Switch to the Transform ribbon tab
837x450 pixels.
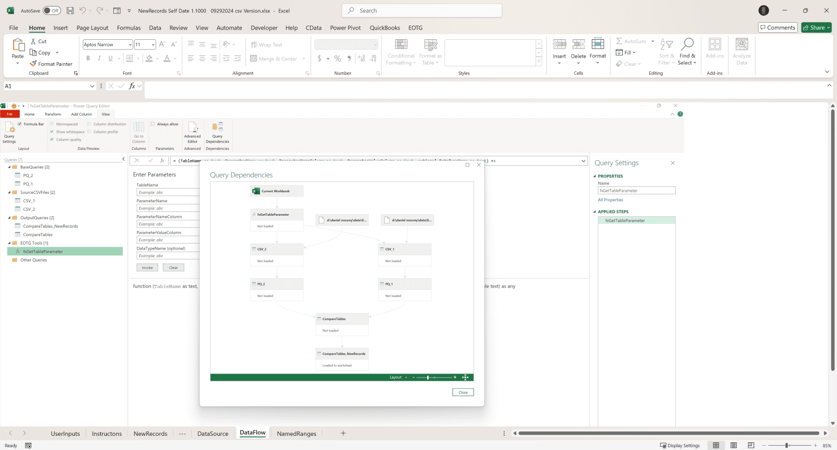pyautogui.click(x=52, y=114)
